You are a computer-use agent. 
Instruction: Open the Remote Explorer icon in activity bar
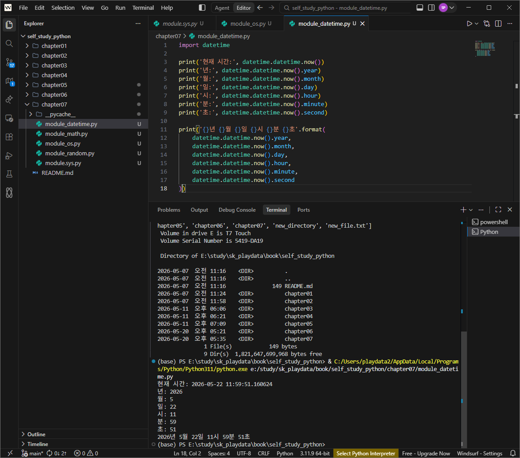(x=9, y=118)
